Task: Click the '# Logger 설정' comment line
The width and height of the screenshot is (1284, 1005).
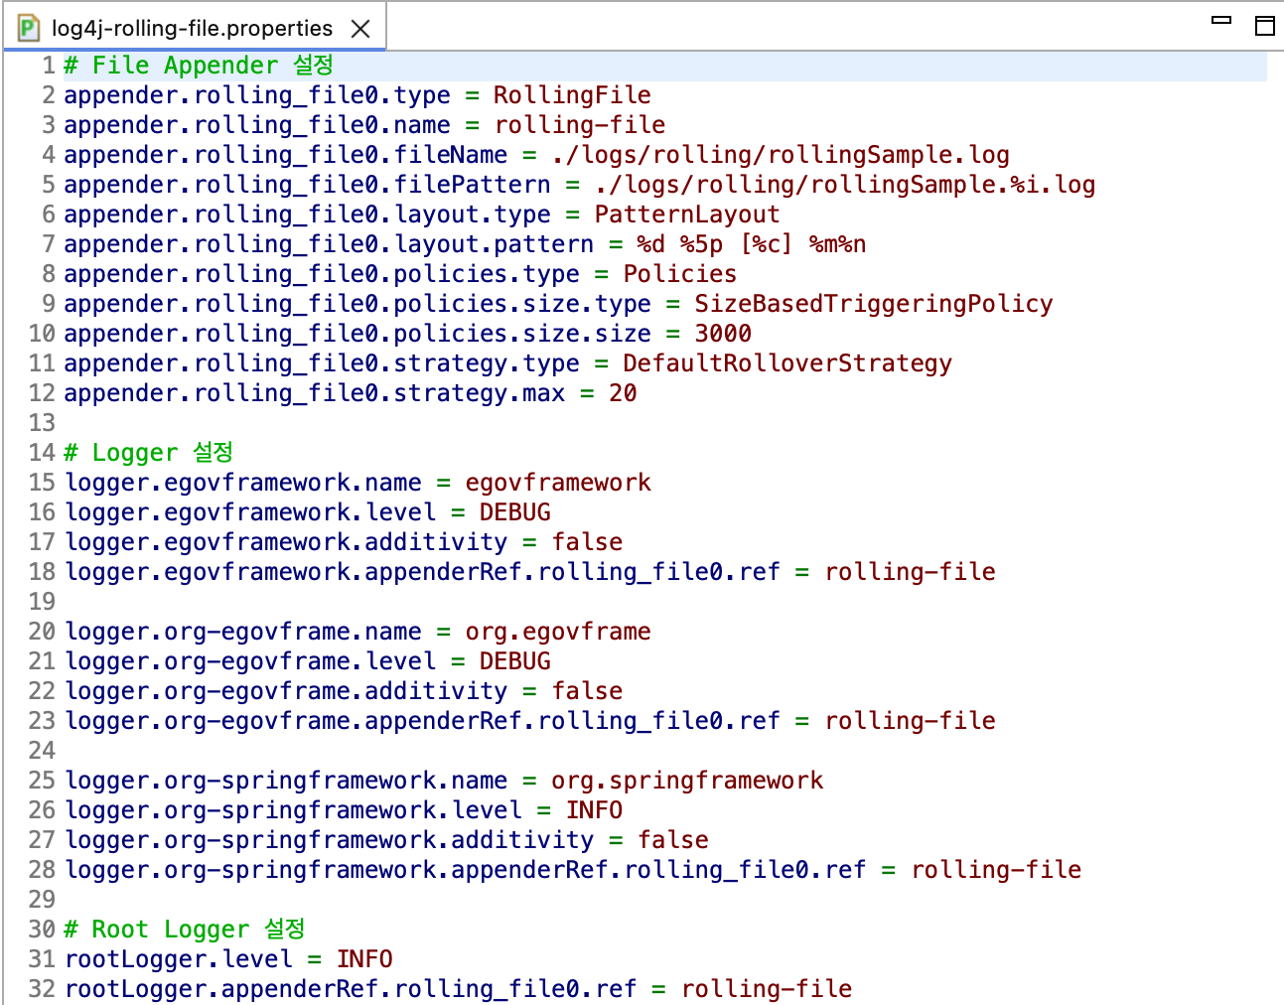Action: pos(149,453)
